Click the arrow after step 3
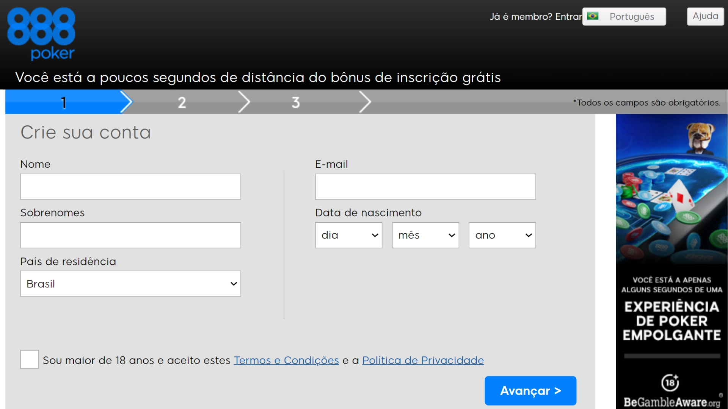 click(365, 101)
